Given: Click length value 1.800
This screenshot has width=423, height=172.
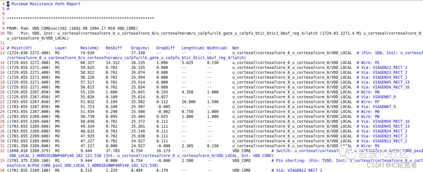Looking at the screenshot, I should coord(188,116).
